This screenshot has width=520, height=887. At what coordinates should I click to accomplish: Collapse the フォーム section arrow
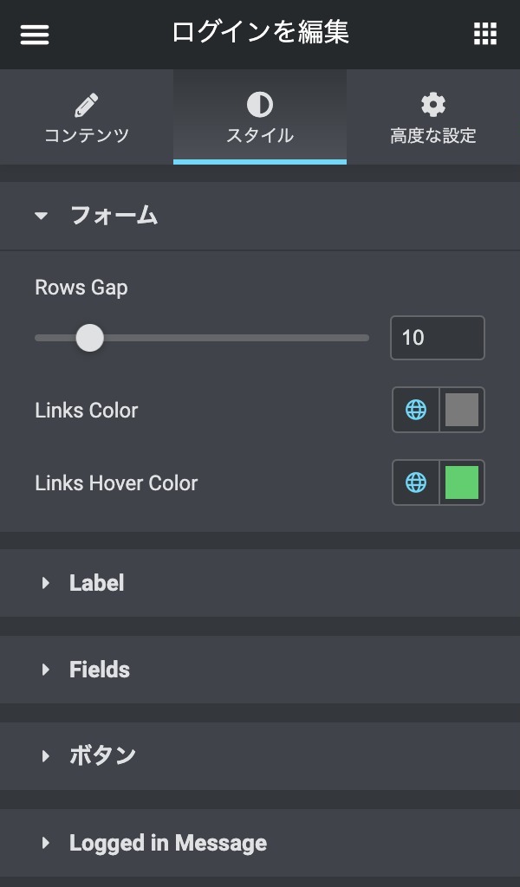pyautogui.click(x=42, y=216)
